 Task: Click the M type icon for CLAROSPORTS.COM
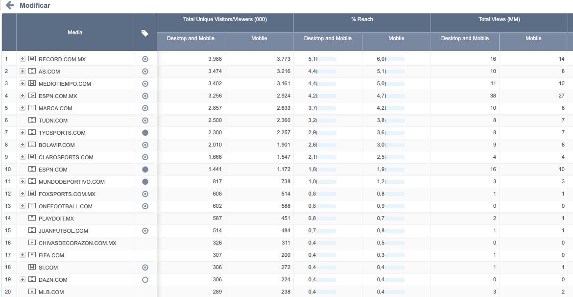point(32,157)
